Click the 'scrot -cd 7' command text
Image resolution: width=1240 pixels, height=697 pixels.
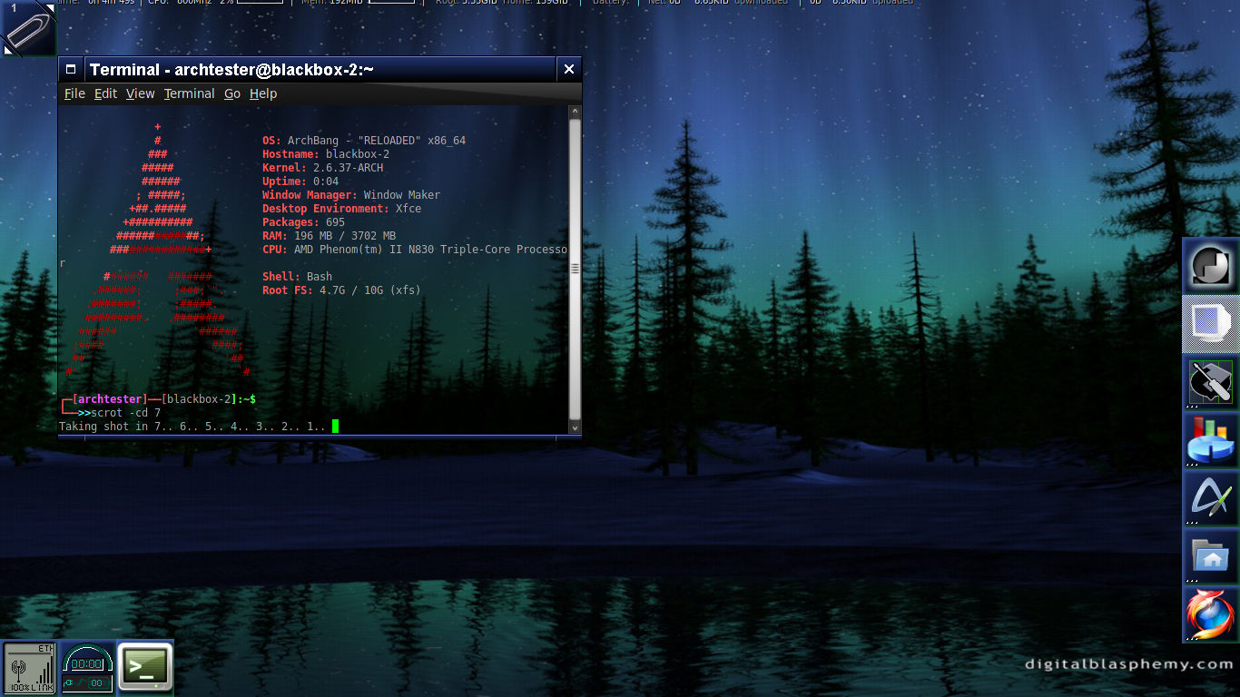(126, 413)
